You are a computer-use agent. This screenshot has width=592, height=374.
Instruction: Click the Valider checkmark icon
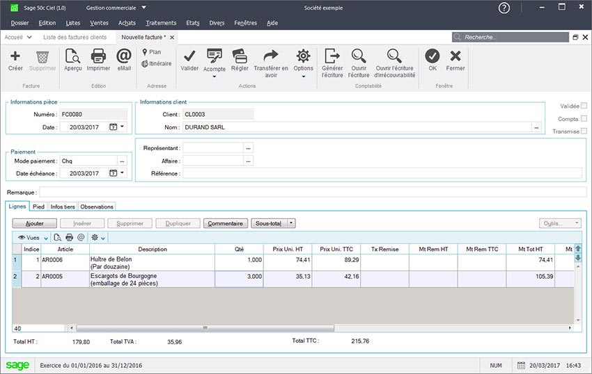[189, 56]
